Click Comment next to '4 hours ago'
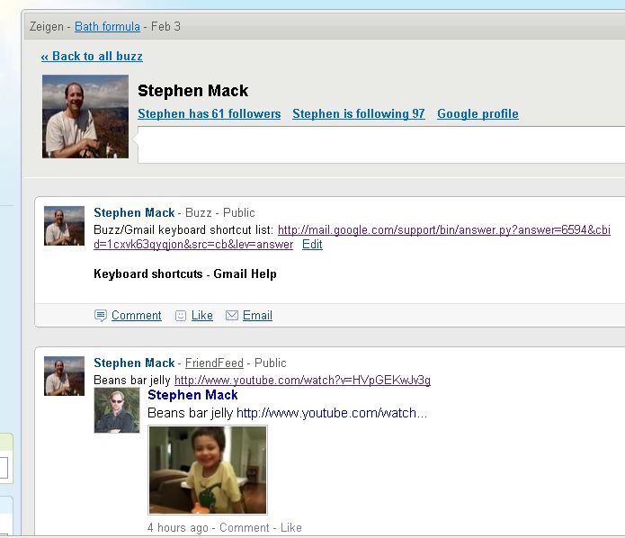The image size is (625, 538). pos(244,528)
